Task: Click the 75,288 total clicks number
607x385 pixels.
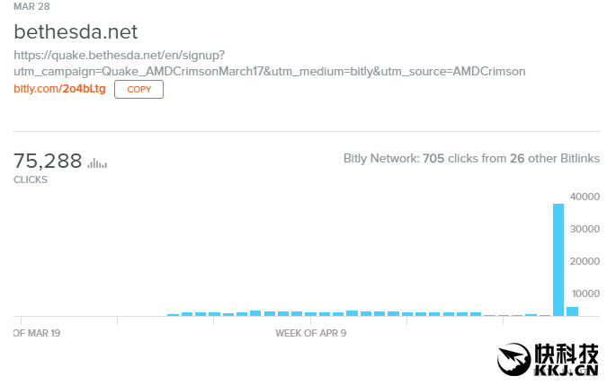Action: (x=48, y=161)
